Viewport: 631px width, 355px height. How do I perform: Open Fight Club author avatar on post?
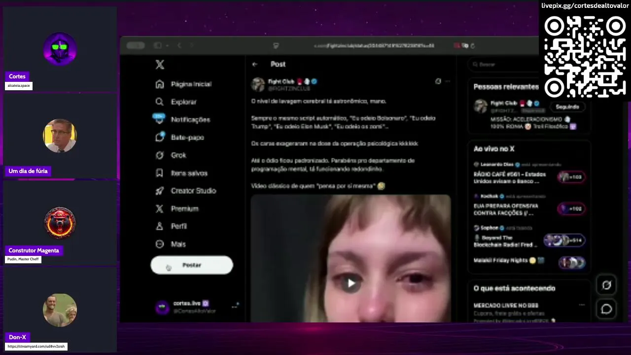coord(258,84)
